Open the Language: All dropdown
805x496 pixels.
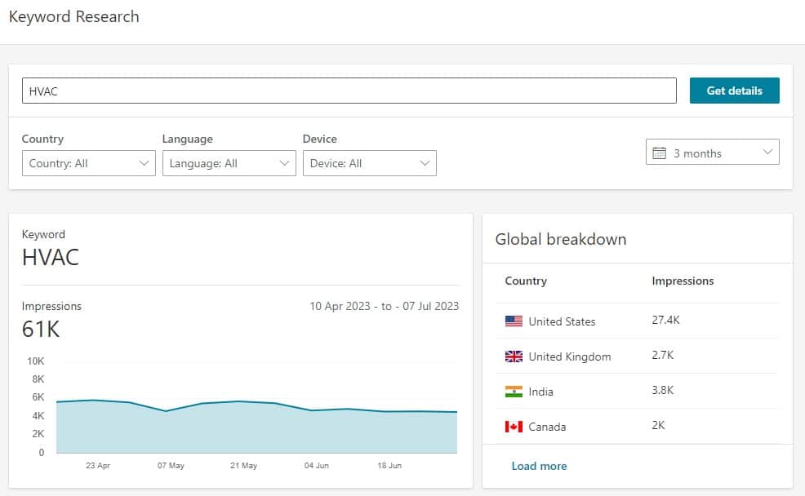click(229, 163)
